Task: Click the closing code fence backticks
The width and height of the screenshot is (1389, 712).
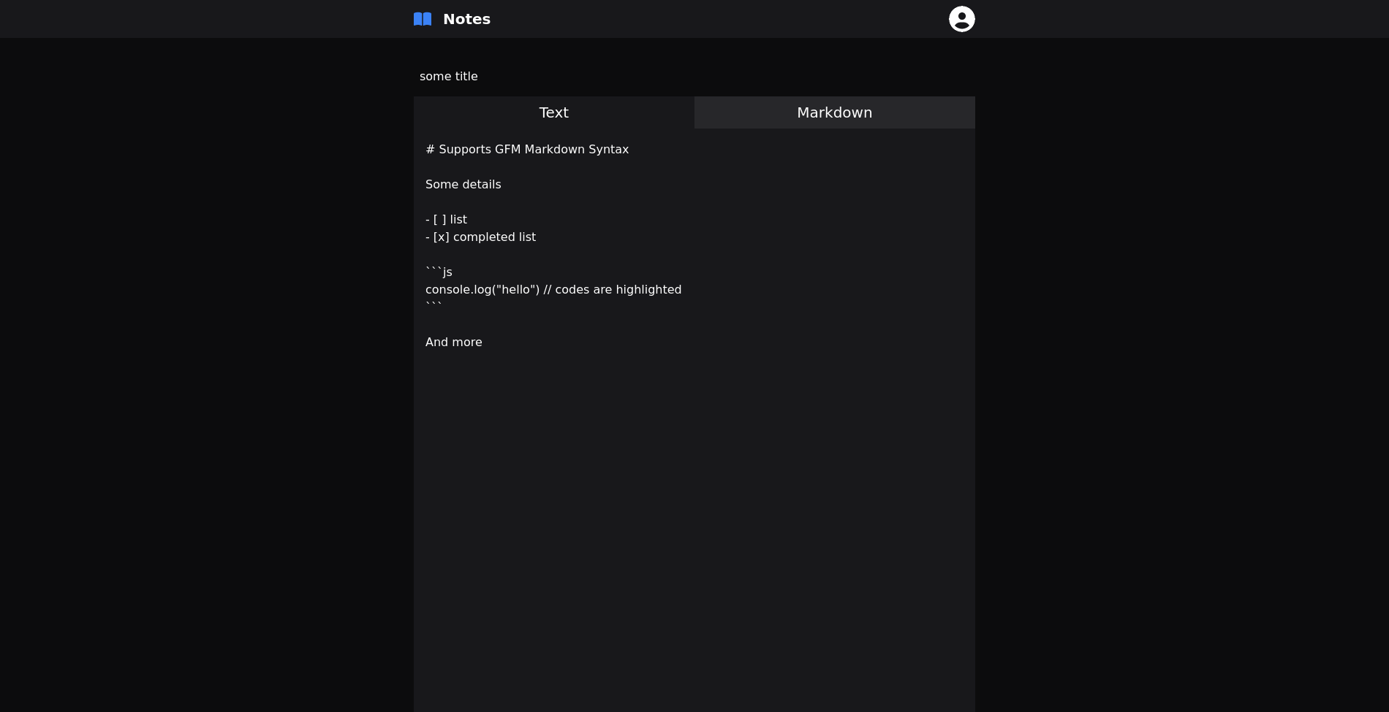Action: (434, 305)
